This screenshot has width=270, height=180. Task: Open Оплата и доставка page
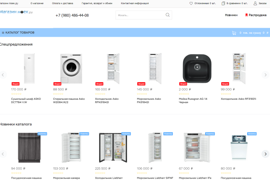point(63,3)
